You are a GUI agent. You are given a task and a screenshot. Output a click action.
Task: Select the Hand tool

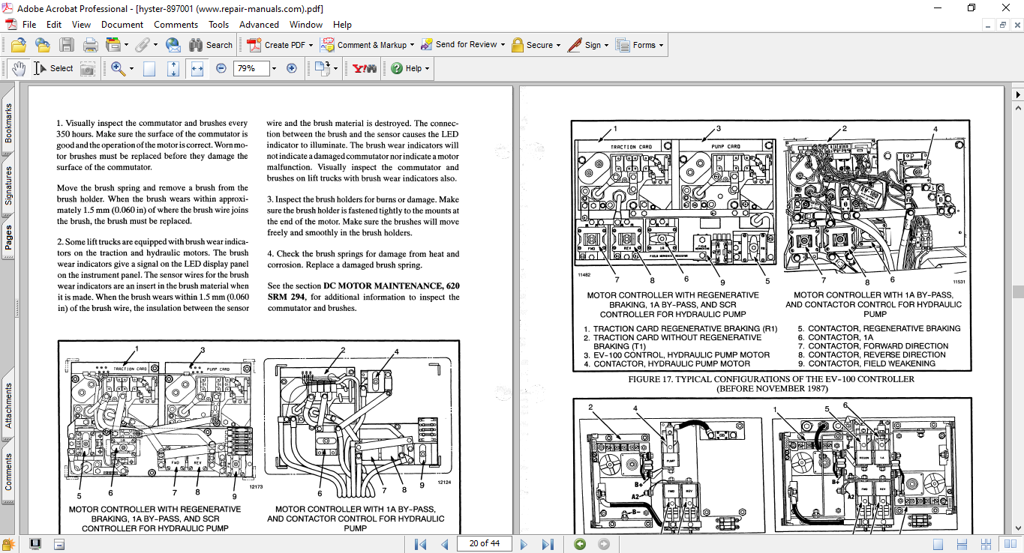coord(18,68)
